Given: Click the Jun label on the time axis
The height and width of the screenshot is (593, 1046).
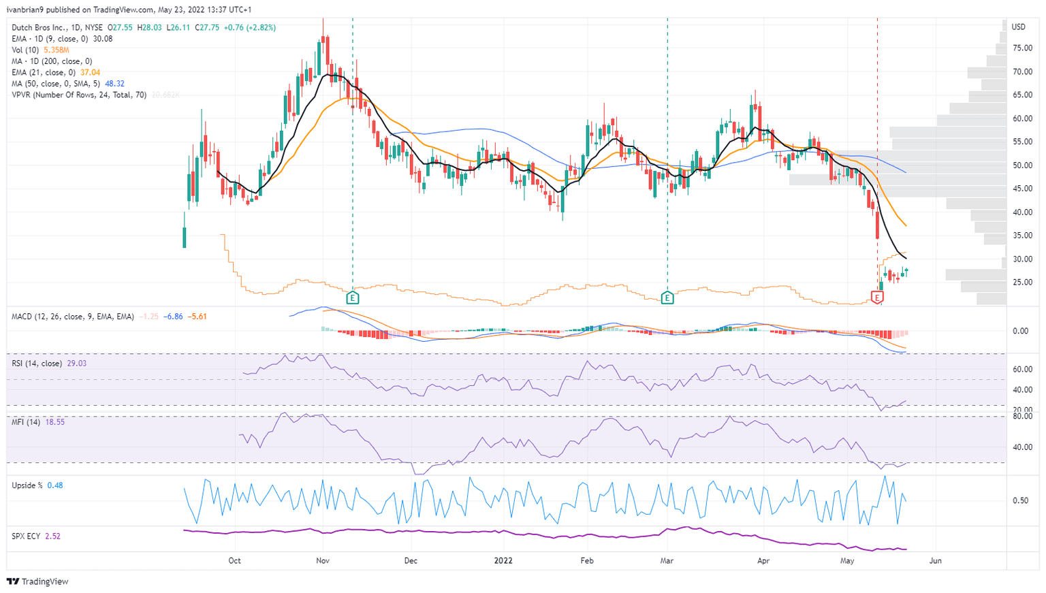Looking at the screenshot, I should [x=936, y=561].
